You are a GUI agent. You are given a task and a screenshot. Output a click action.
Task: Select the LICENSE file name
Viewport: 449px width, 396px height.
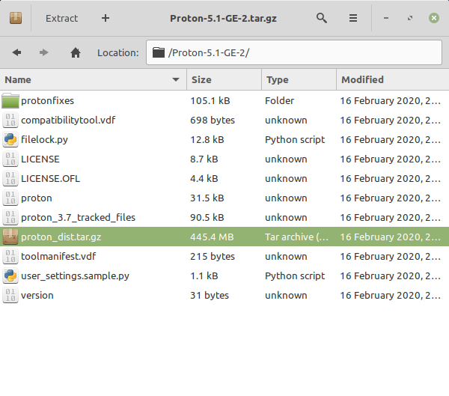coord(40,159)
